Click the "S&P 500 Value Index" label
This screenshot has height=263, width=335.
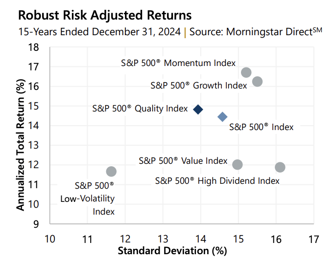pos(183,160)
